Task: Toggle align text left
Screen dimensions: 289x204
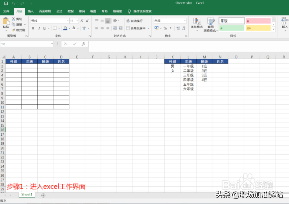Action: pos(97,28)
